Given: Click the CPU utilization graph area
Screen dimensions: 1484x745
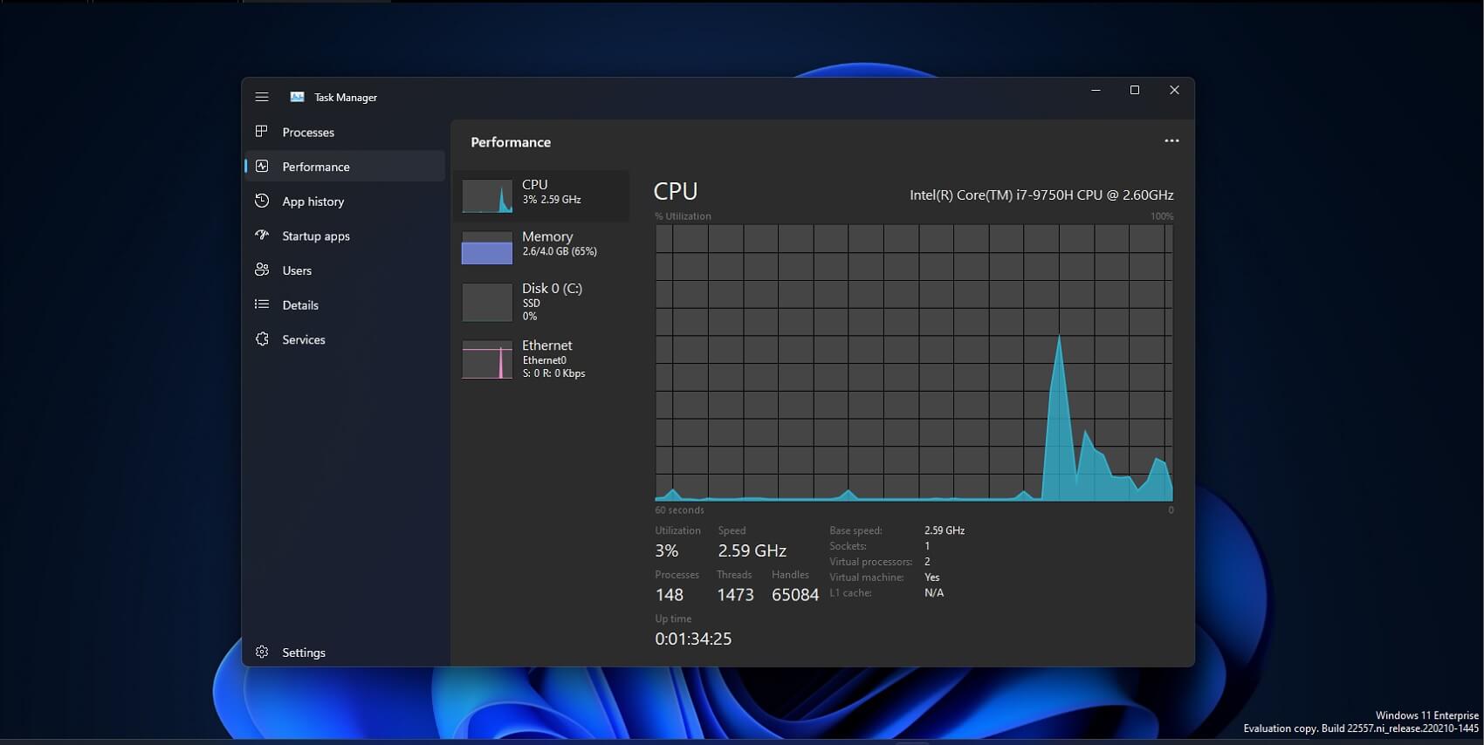Looking at the screenshot, I should (913, 362).
